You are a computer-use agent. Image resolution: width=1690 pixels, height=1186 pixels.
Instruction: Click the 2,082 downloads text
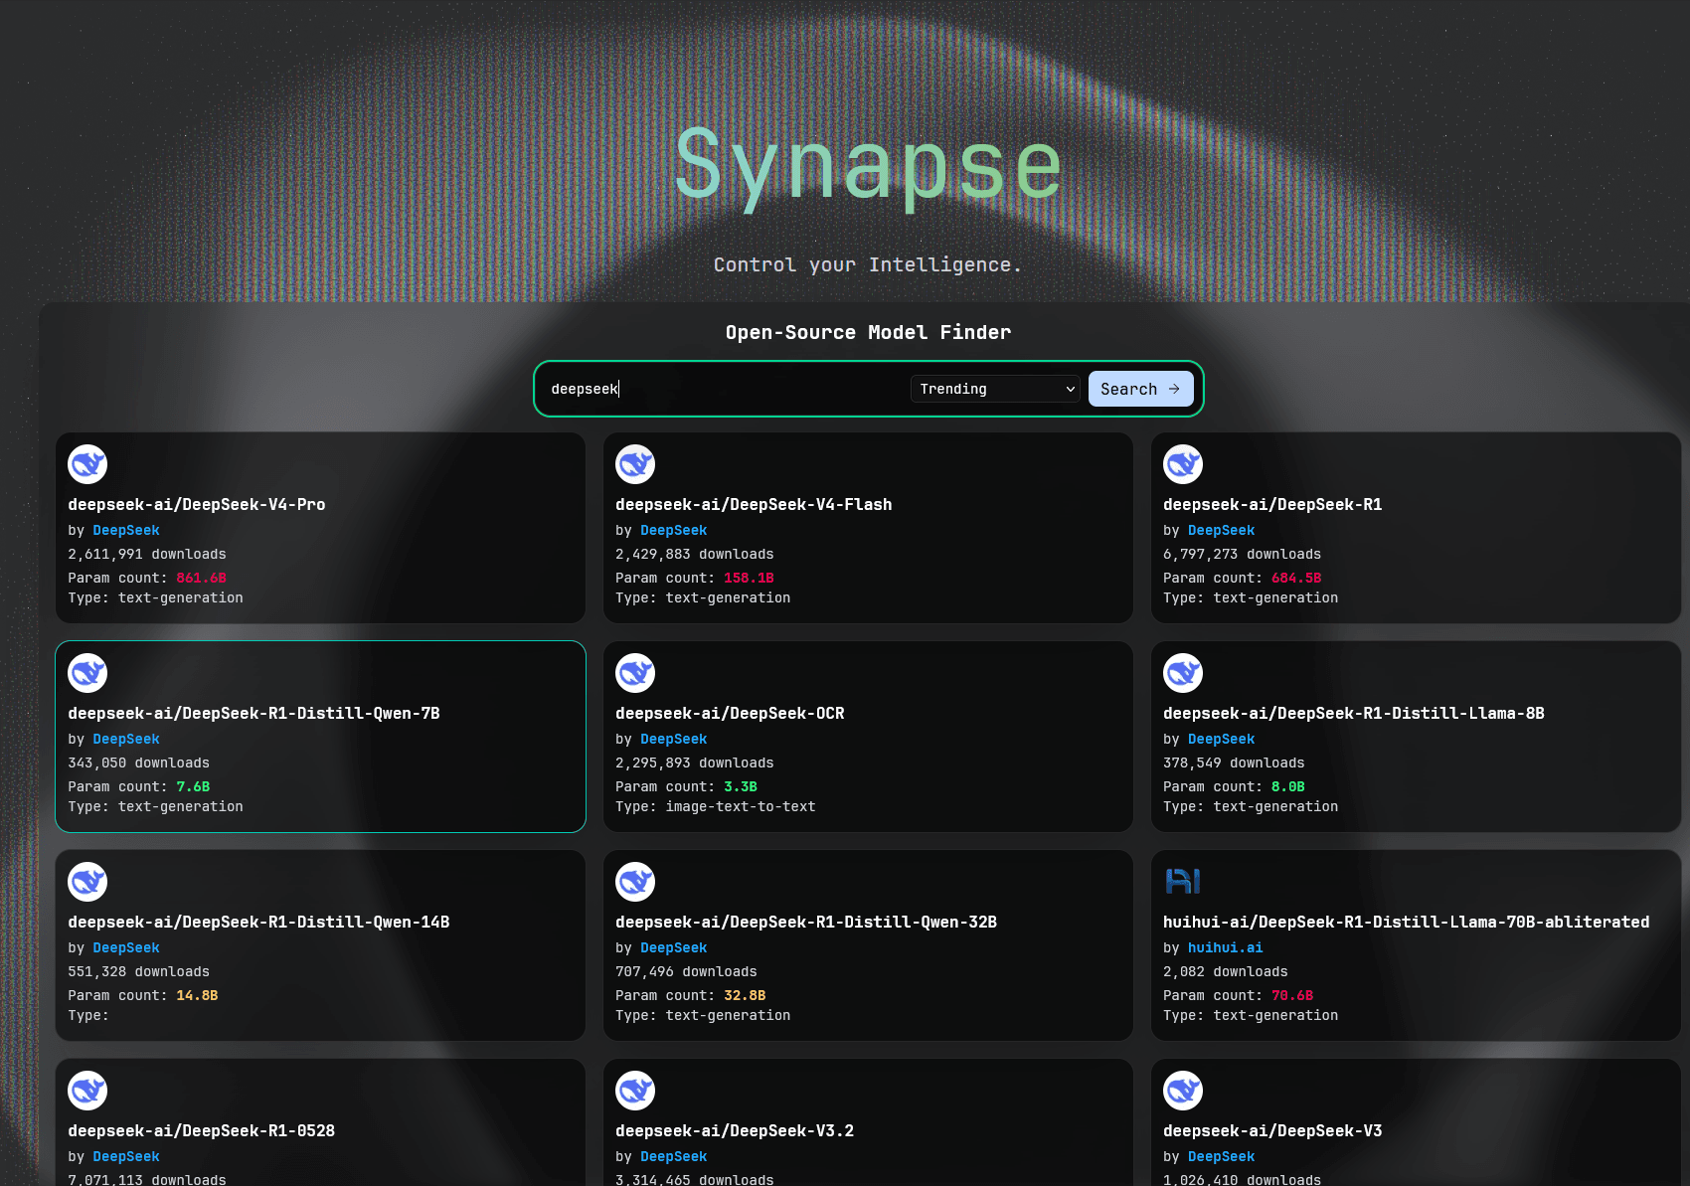pos(1226,972)
